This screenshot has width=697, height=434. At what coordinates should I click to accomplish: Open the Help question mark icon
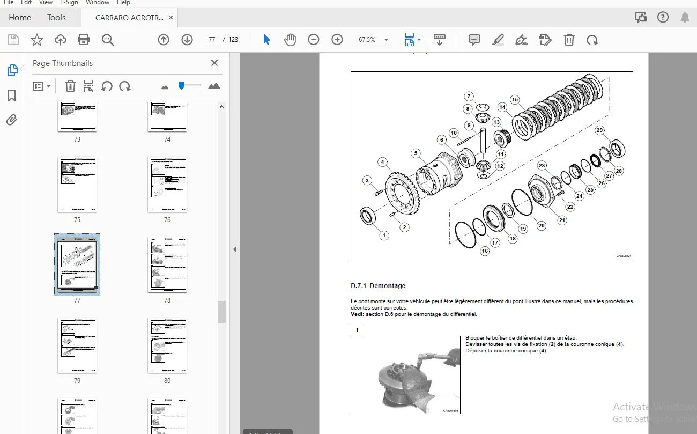tap(663, 17)
